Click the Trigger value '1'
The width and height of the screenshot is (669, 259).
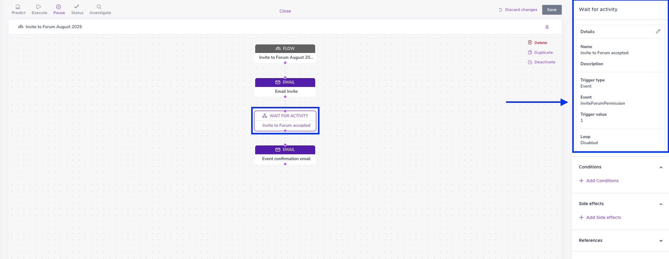[x=582, y=120]
